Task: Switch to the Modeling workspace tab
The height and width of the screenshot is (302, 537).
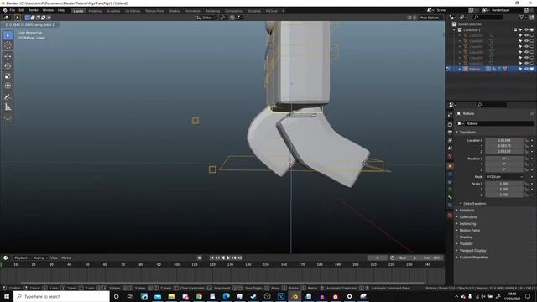Action: click(95, 11)
